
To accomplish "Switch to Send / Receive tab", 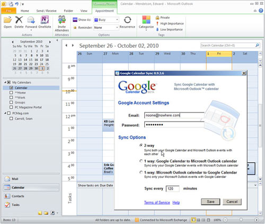I will pyautogui.click(x=46, y=11).
